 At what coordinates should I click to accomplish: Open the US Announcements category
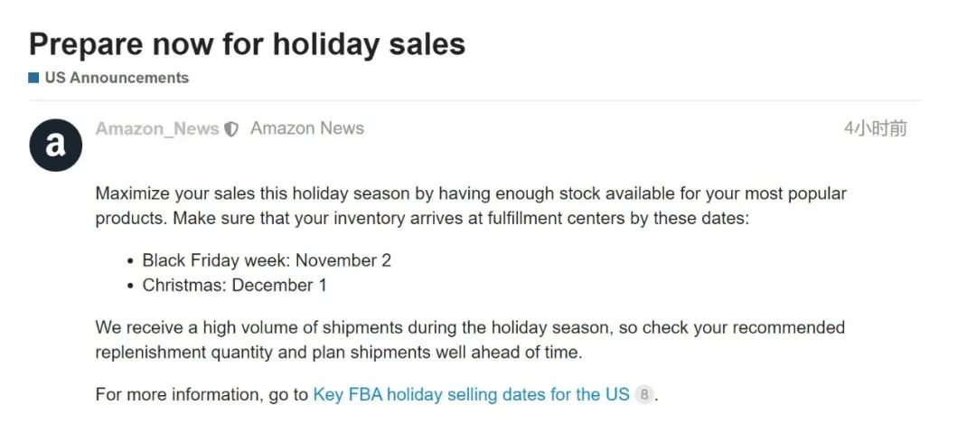click(117, 78)
